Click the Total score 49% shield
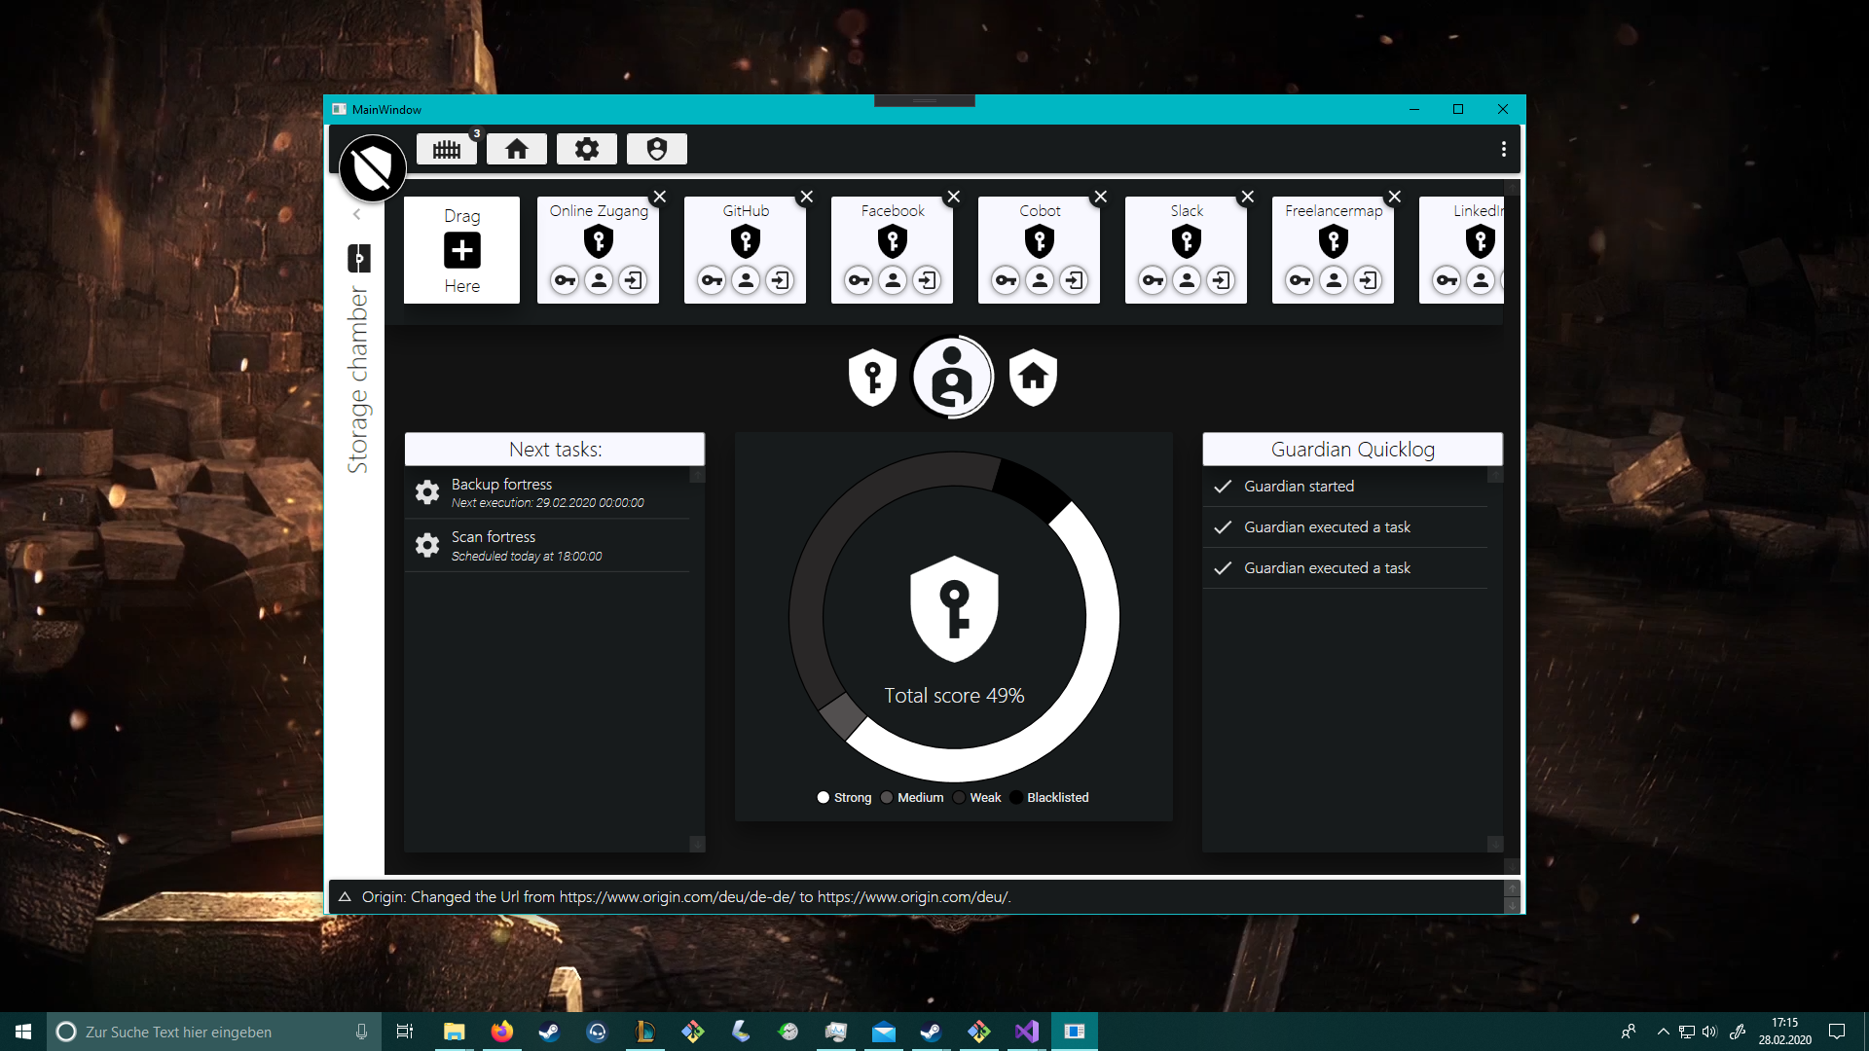 pyautogui.click(x=954, y=609)
